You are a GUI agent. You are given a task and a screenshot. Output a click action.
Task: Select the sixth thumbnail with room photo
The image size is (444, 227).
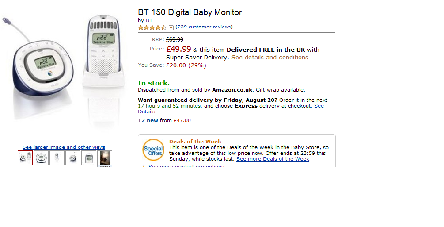point(105,158)
